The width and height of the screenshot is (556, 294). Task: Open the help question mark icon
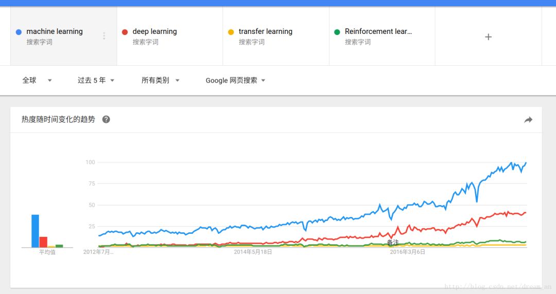tap(106, 119)
